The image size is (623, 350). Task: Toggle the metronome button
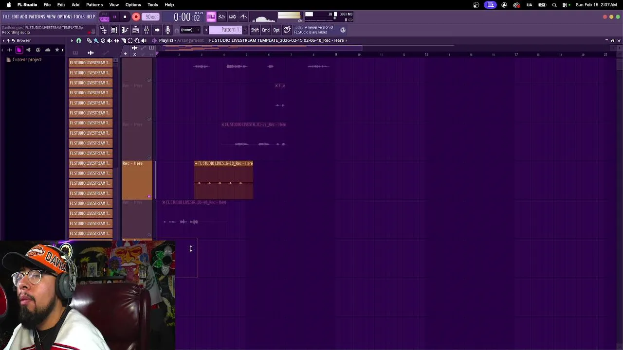243,17
